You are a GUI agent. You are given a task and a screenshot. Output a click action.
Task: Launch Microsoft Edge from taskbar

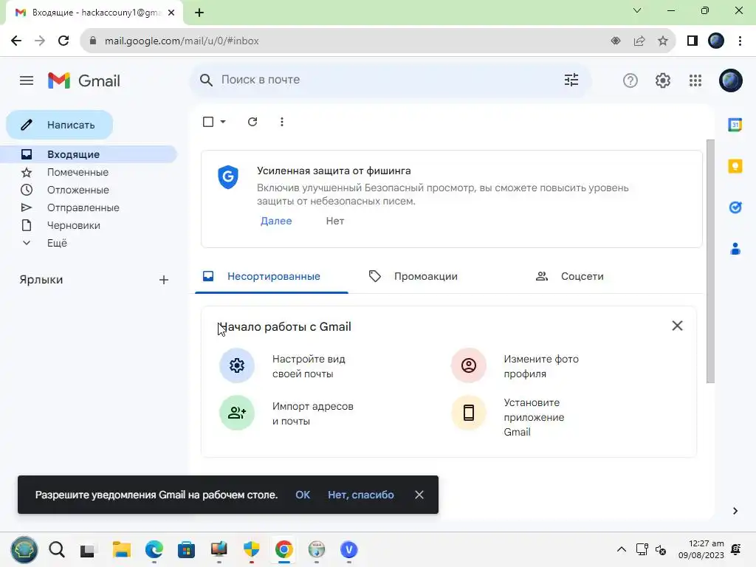(154, 549)
